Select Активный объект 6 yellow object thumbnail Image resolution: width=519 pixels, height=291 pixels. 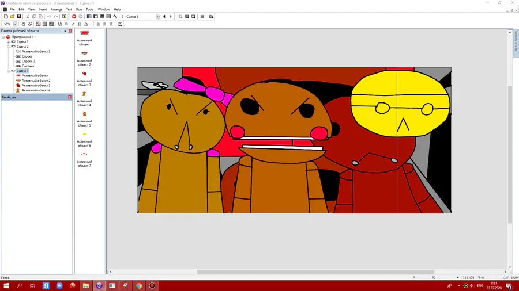pos(84,134)
